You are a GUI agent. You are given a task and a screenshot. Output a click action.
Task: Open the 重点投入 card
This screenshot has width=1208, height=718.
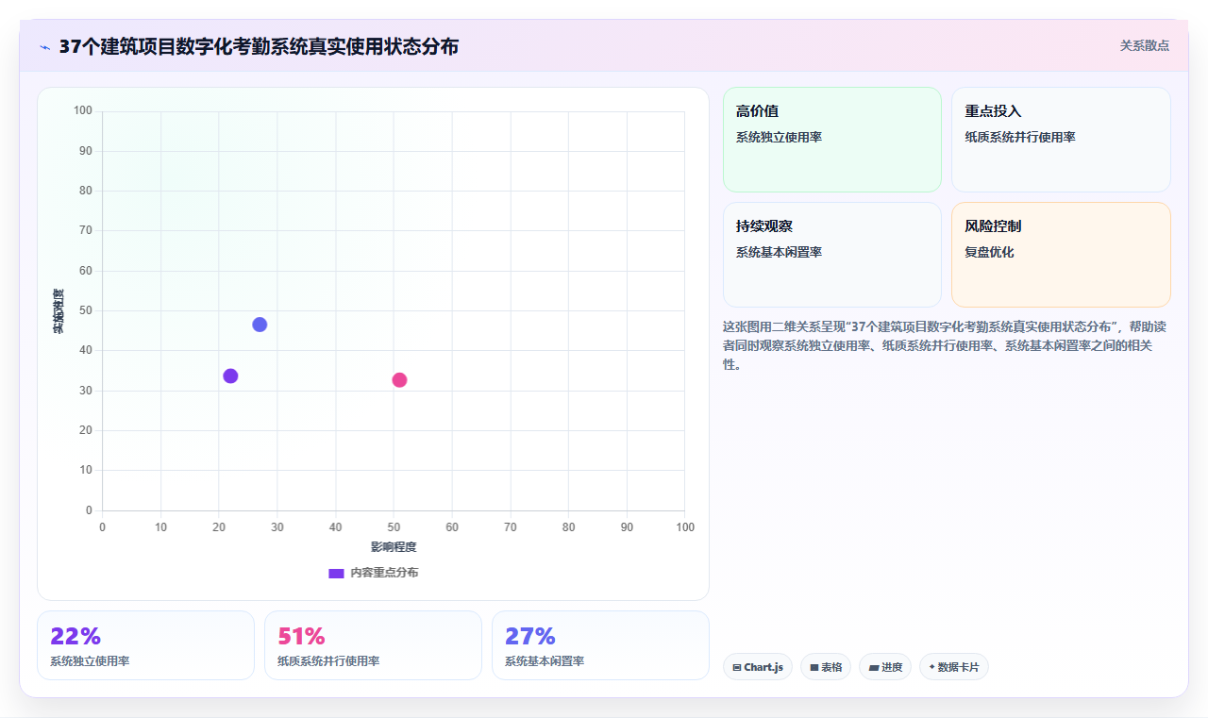click(1061, 140)
